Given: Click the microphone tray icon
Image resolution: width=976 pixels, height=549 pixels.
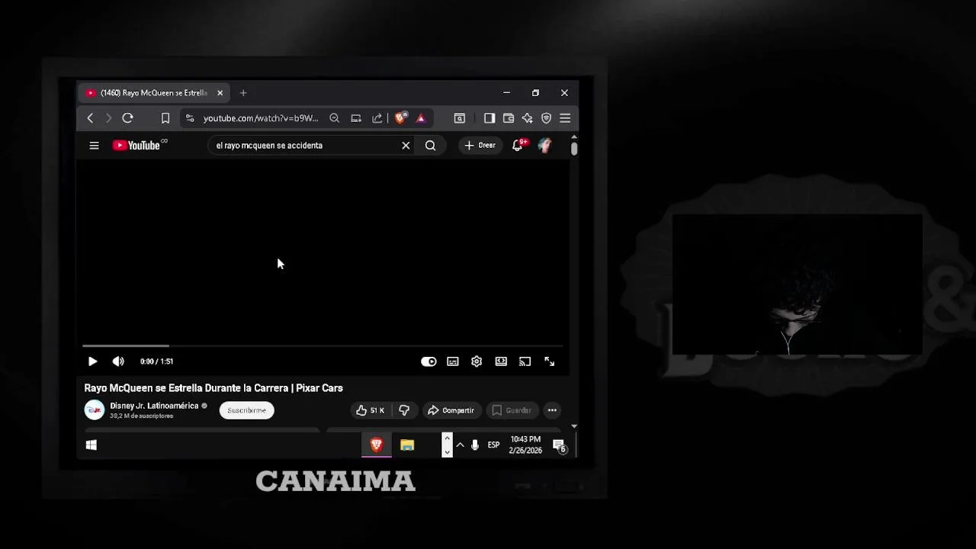Looking at the screenshot, I should (475, 445).
